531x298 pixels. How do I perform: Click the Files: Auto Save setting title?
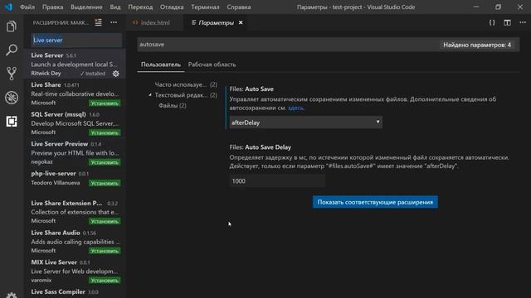click(x=251, y=89)
